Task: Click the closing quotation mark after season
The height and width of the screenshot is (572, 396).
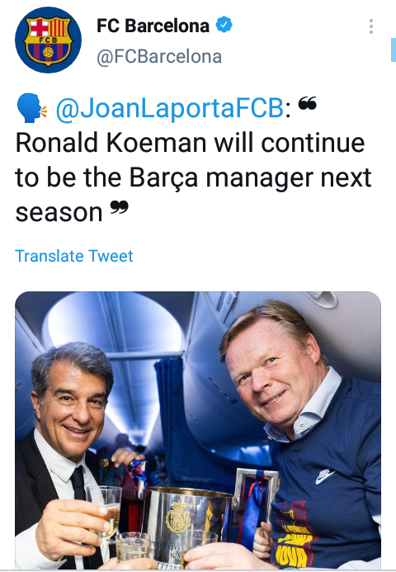Action: pos(120,207)
